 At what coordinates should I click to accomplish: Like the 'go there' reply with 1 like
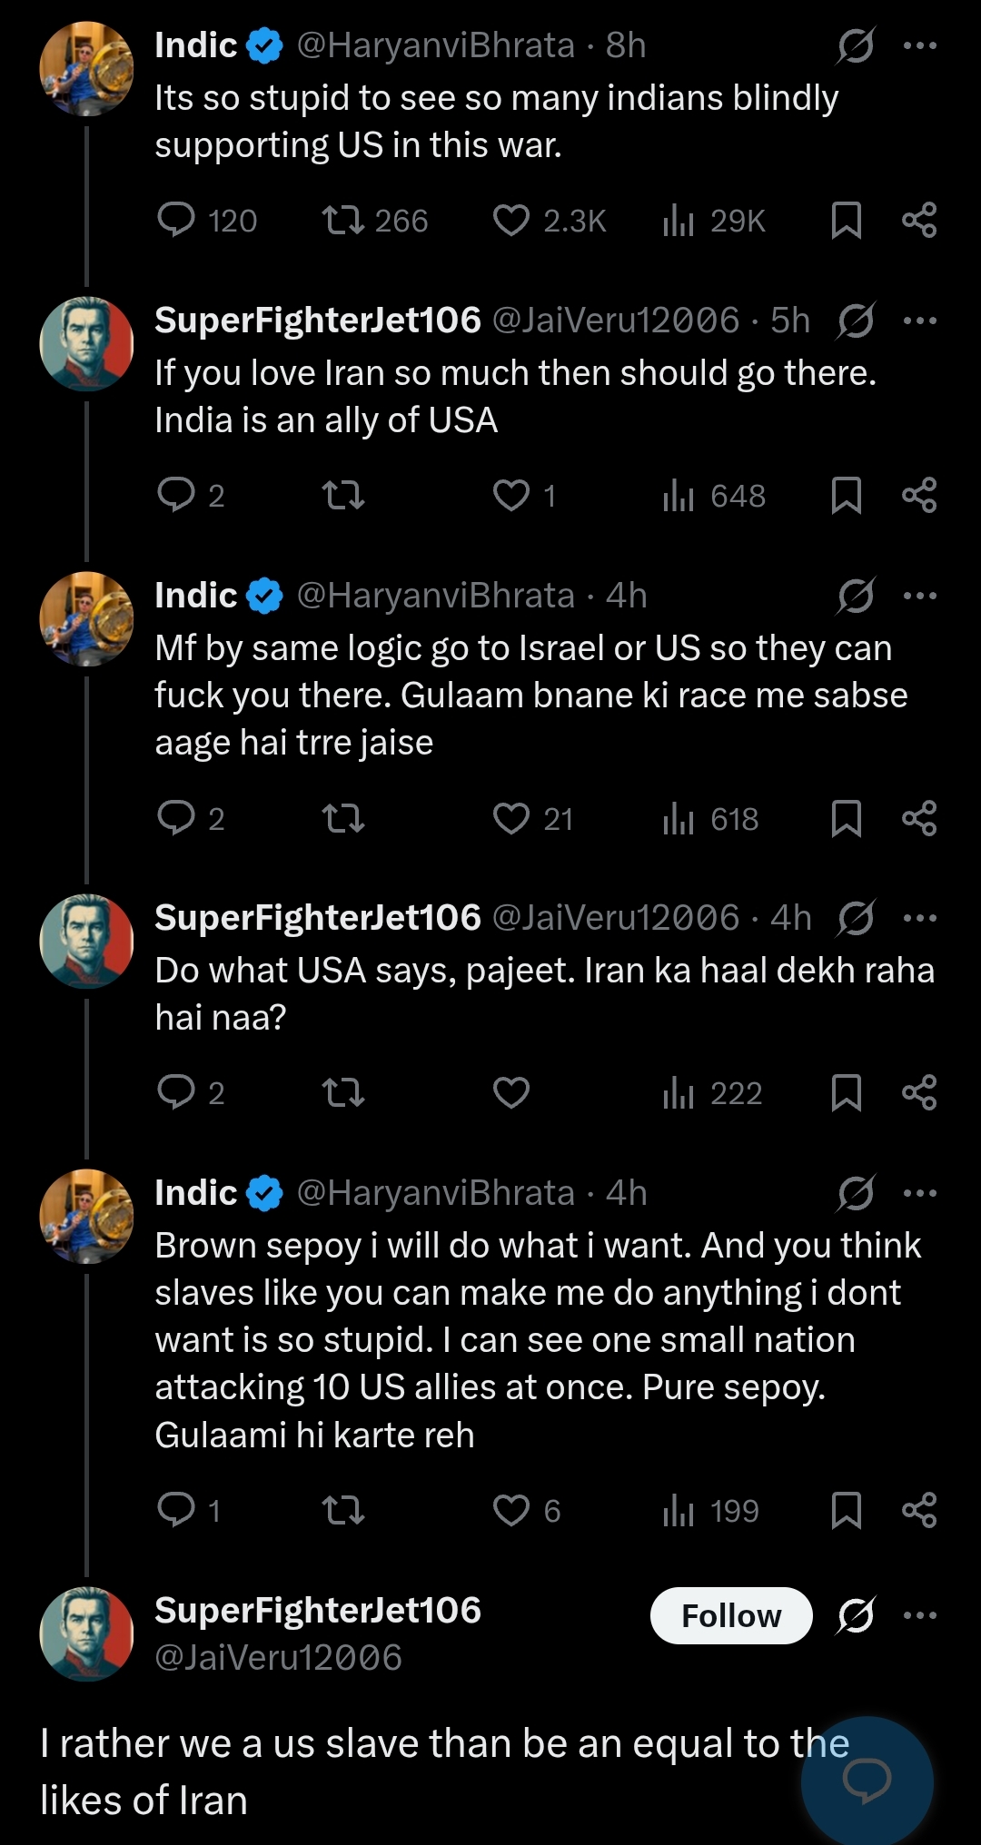tap(511, 495)
